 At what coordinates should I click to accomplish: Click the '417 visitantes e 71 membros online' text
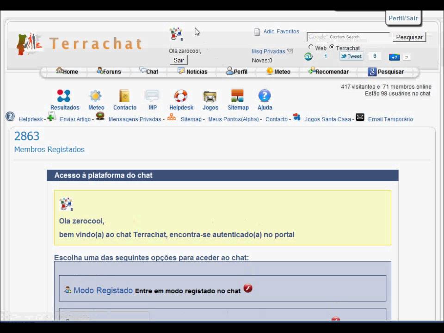click(386, 86)
